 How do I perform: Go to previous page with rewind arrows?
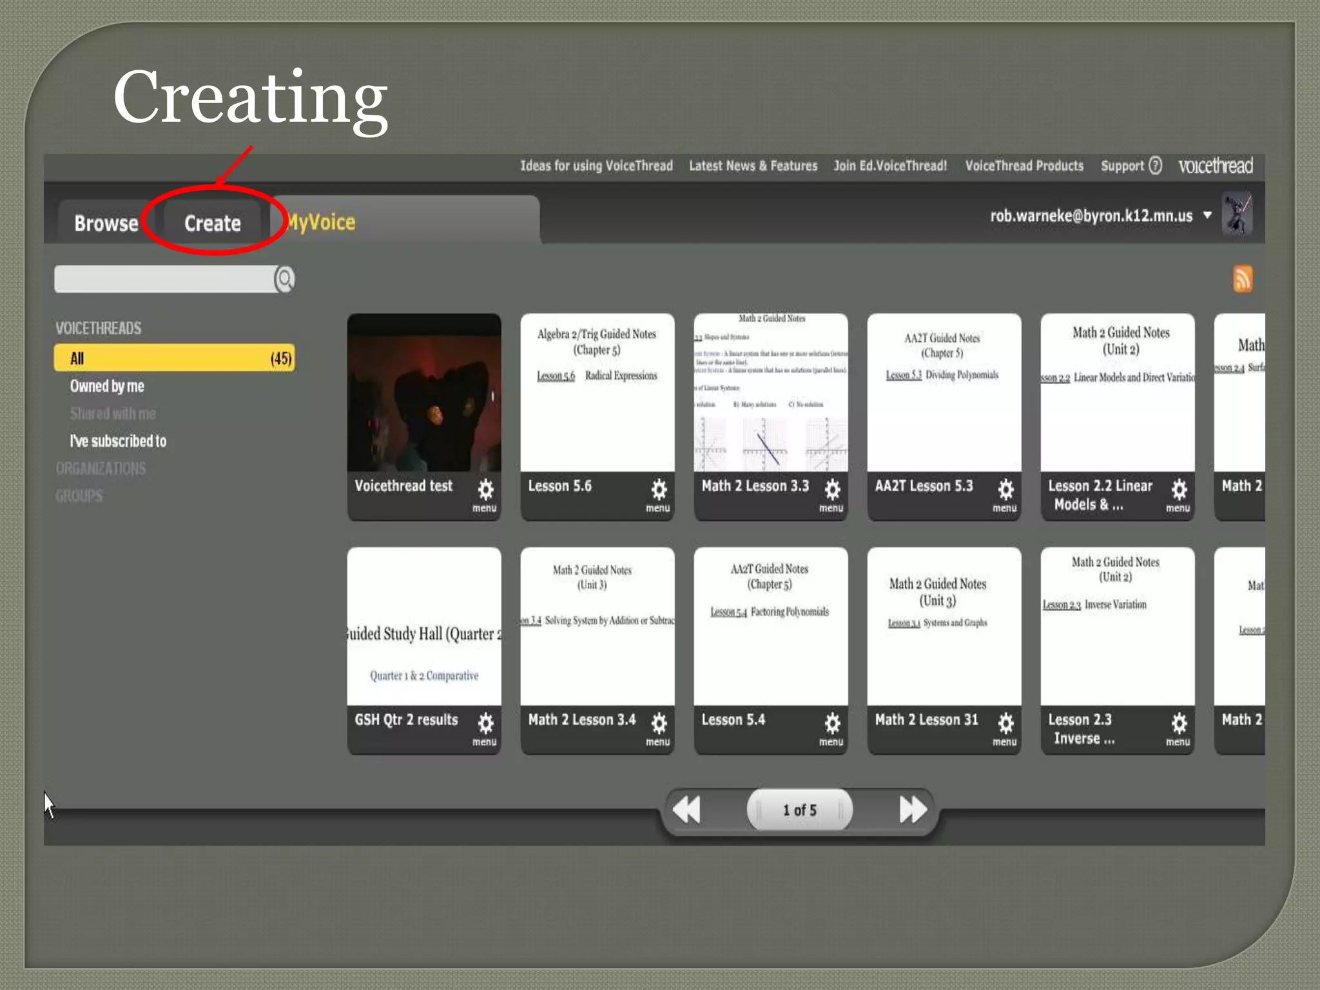(x=687, y=810)
